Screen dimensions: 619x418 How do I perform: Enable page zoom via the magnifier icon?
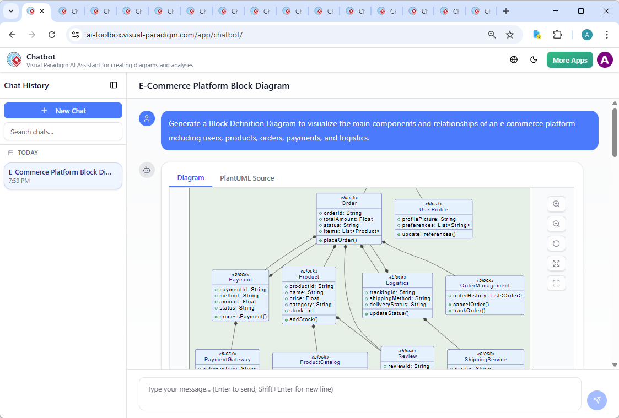[x=491, y=34]
